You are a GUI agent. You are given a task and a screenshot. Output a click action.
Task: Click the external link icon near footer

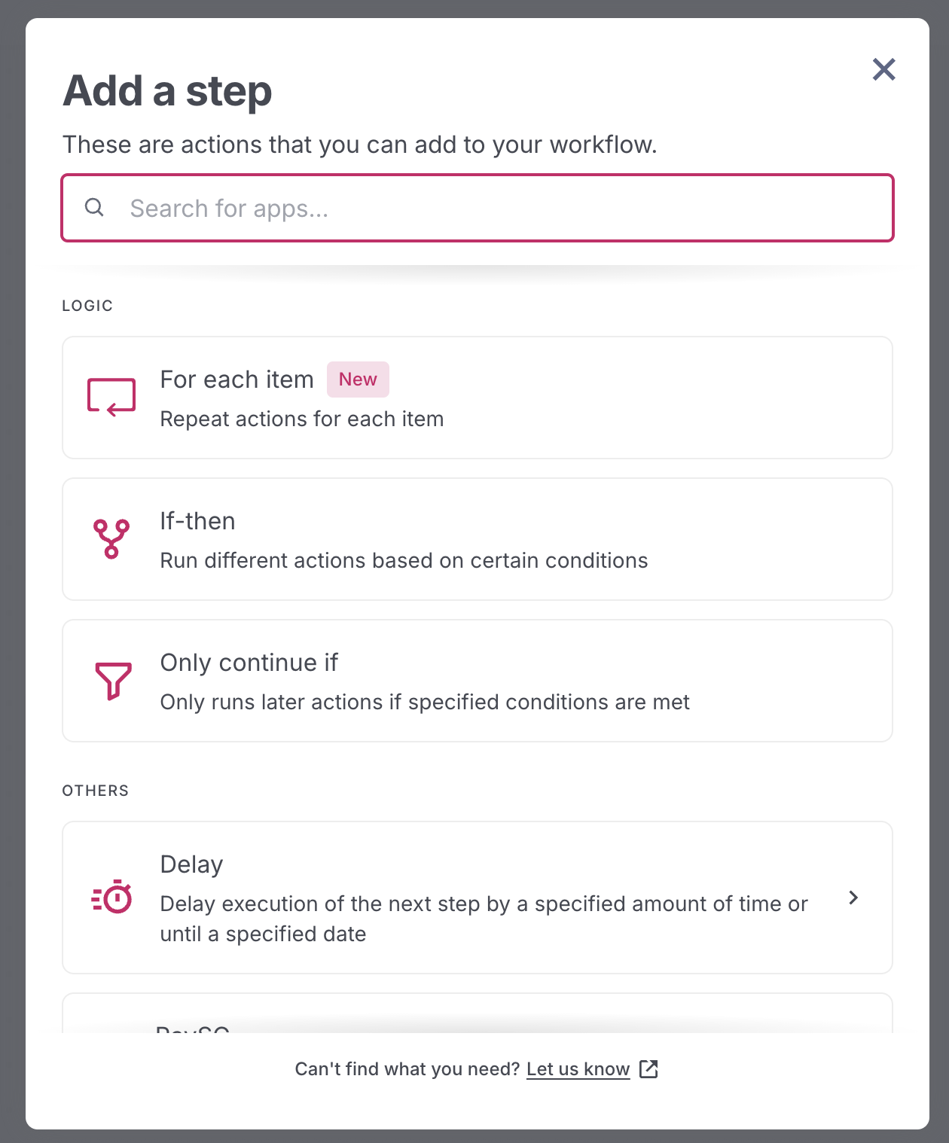[648, 1069]
